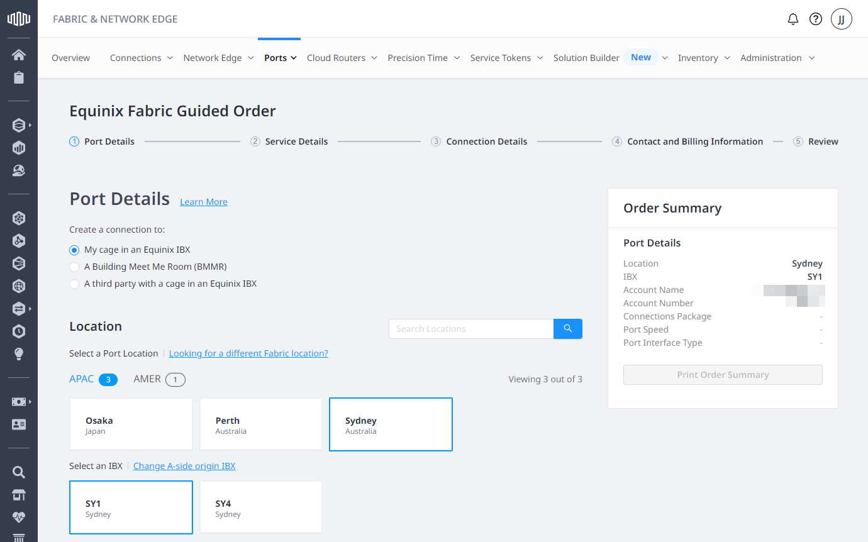Open the storefront marketplace sidebar icon
The width and height of the screenshot is (868, 542).
tap(19, 495)
